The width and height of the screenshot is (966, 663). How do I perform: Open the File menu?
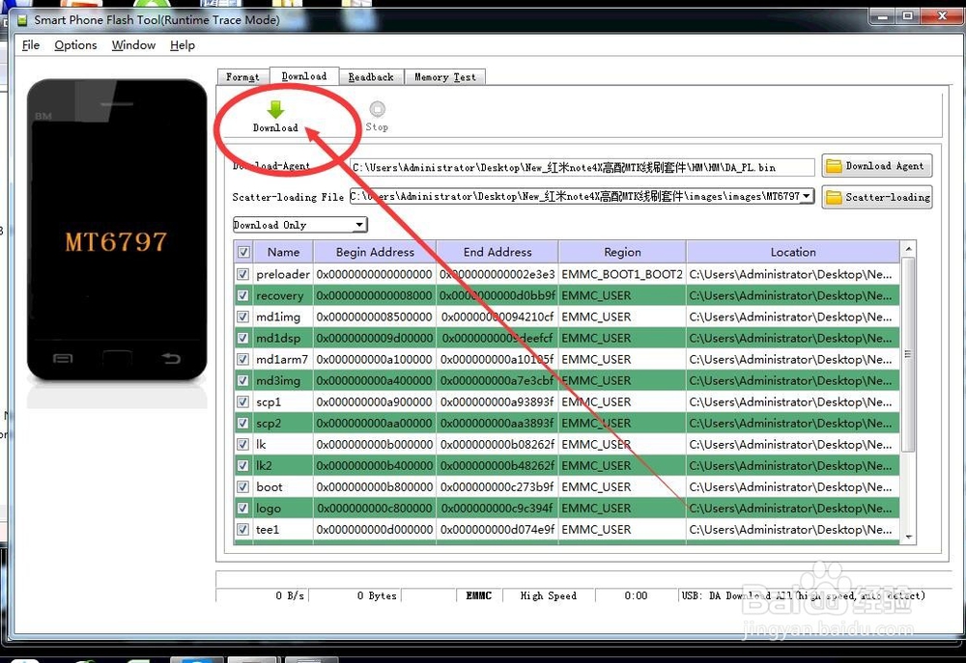point(31,45)
